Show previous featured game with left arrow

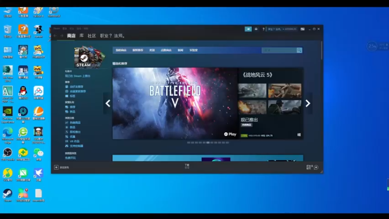coord(107,103)
